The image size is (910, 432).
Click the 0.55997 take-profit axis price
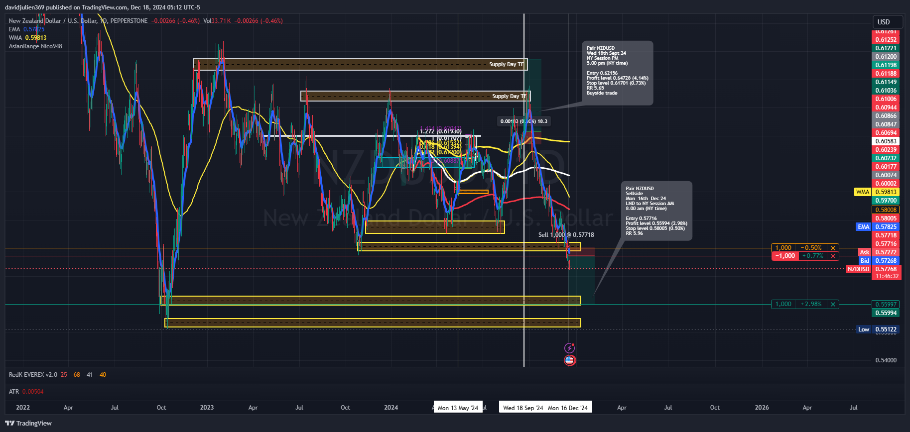886,304
